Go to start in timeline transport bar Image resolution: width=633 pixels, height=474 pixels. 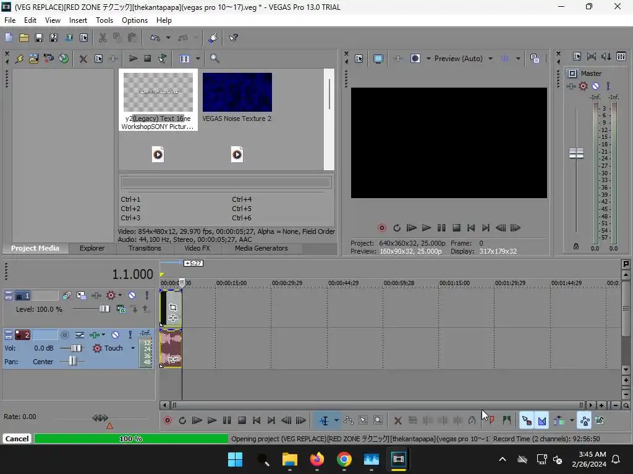[257, 420]
